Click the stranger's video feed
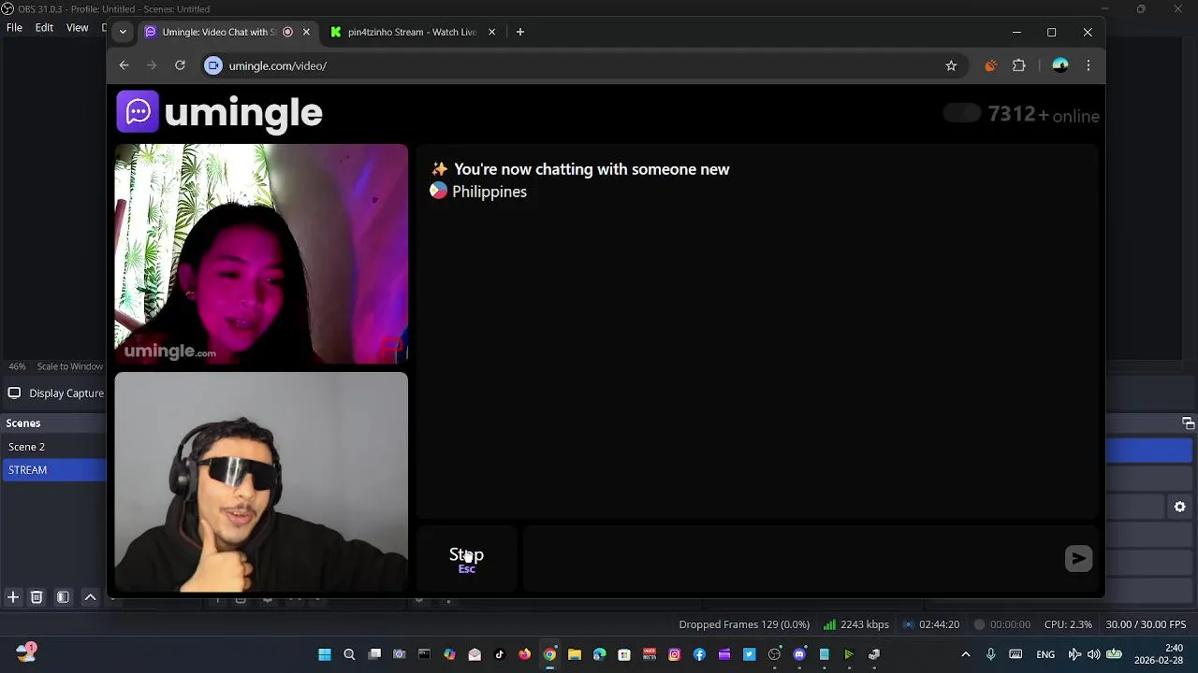1198x673 pixels. coord(261,253)
